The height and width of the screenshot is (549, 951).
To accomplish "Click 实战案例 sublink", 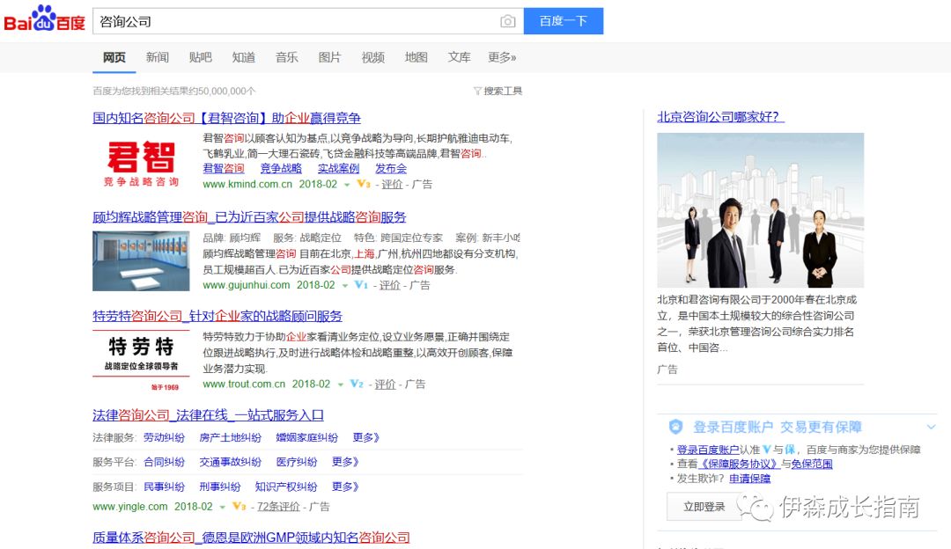I will (x=338, y=168).
